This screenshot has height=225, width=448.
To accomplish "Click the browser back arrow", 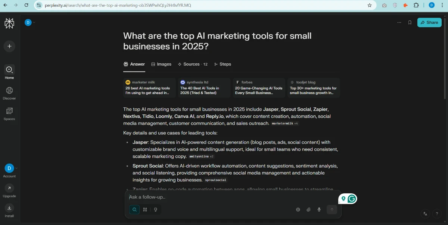I will coord(5,5).
